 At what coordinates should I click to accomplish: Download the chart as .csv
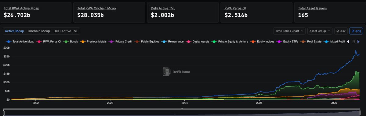coord(341,31)
